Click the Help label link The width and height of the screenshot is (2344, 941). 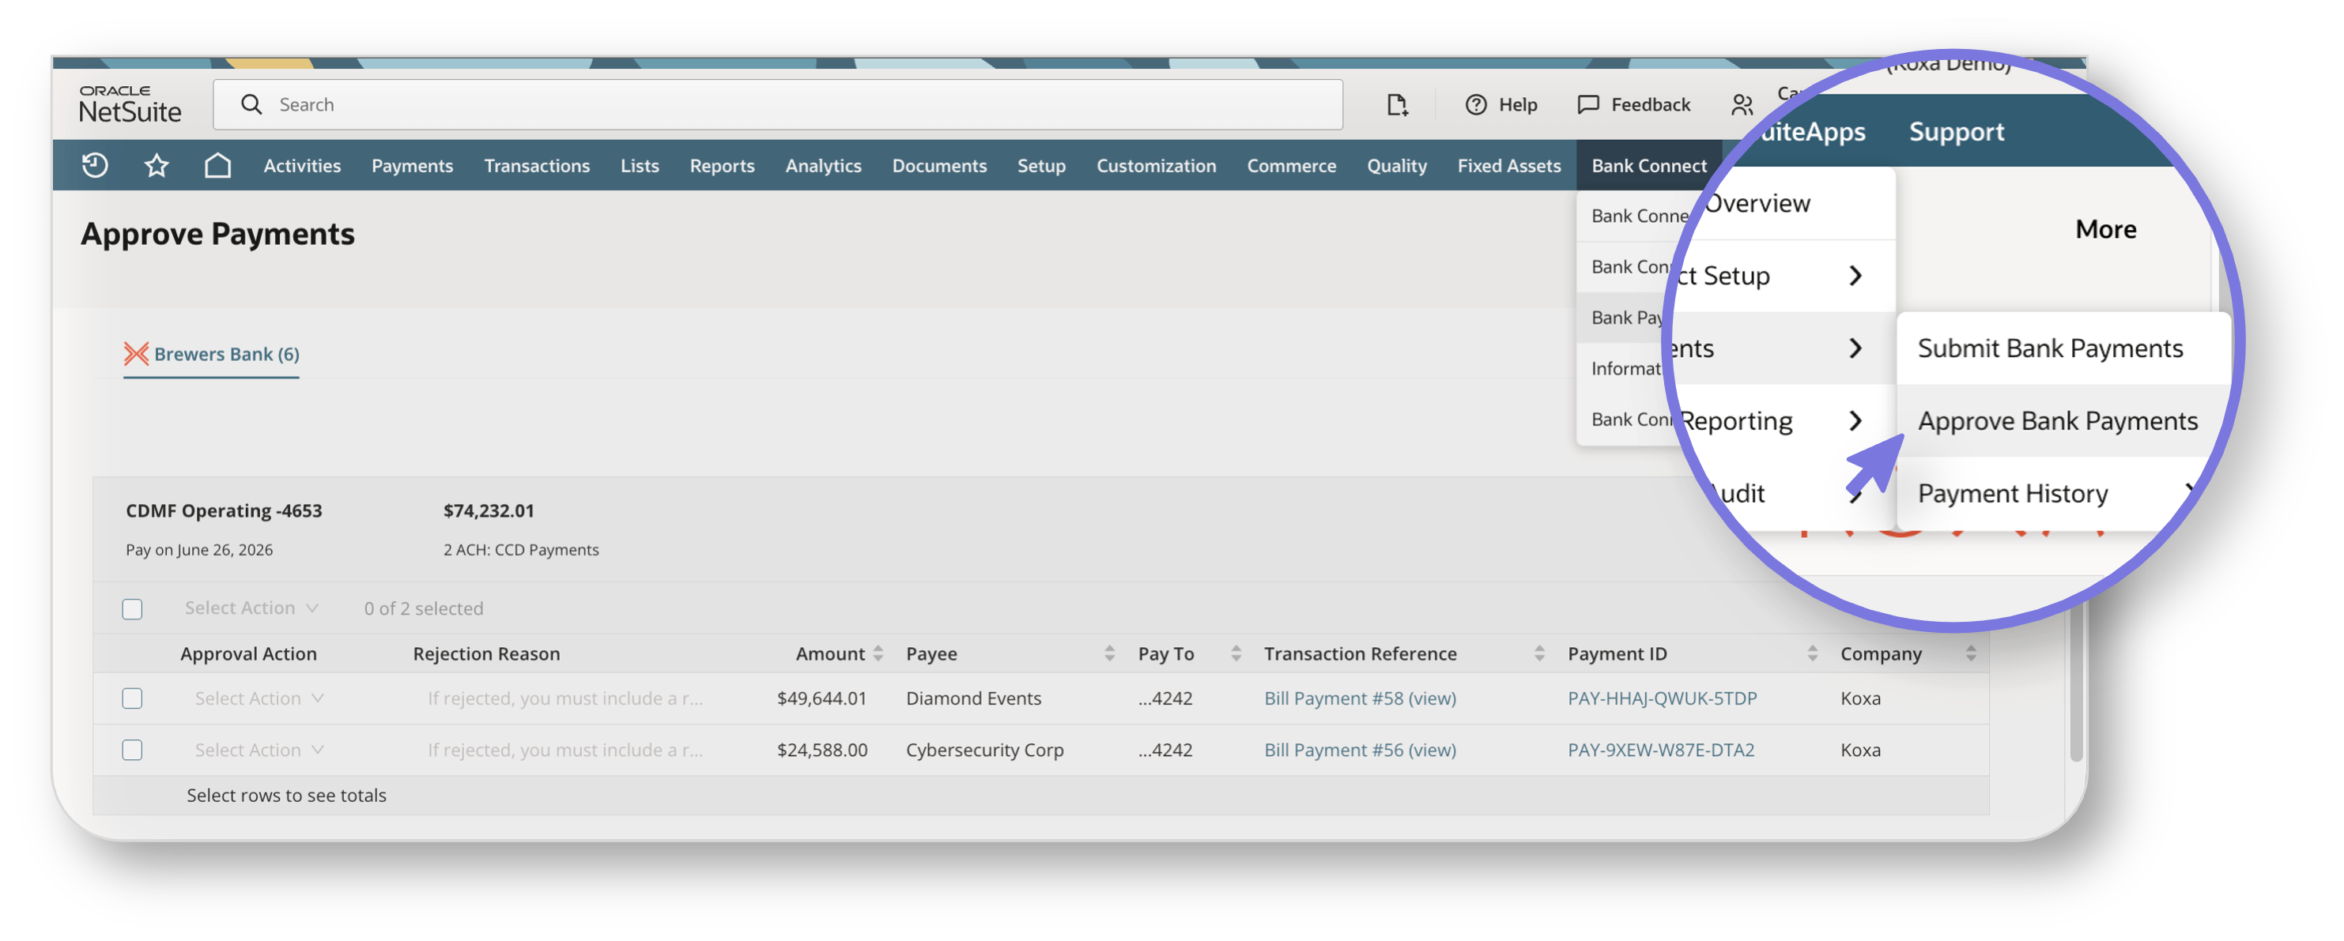pos(1518,104)
